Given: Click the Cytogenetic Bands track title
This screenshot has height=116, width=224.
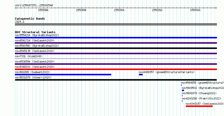Looking at the screenshot, I should [x=30, y=19].
